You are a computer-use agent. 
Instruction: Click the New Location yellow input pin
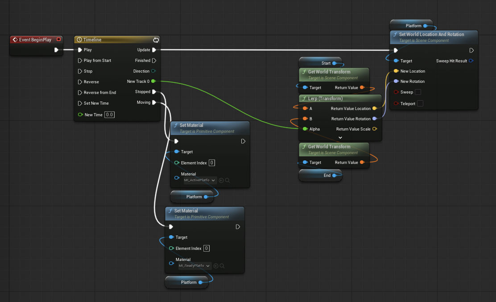coord(396,71)
